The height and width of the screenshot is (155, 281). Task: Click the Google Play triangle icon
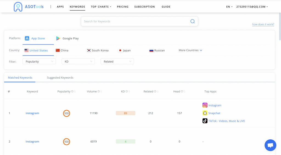click(x=58, y=38)
